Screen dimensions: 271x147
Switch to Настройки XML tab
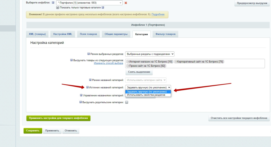[x=62, y=34]
